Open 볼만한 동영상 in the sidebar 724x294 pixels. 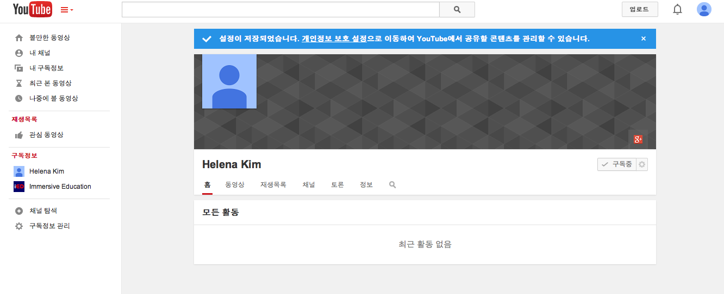point(49,38)
